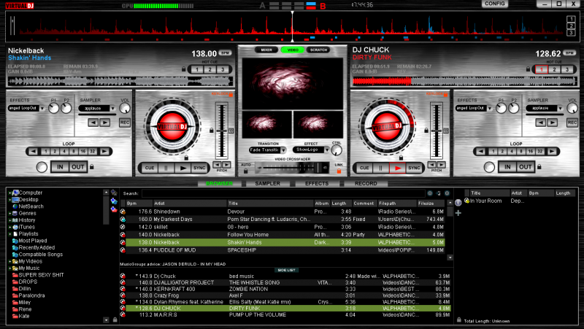The height and width of the screenshot is (329, 584).
Task: Open the CONFIG settings
Action: point(495,4)
